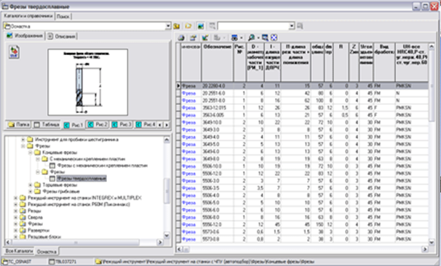Click the Обозначение column header
The width and height of the screenshot is (441, 266).
[x=217, y=62]
